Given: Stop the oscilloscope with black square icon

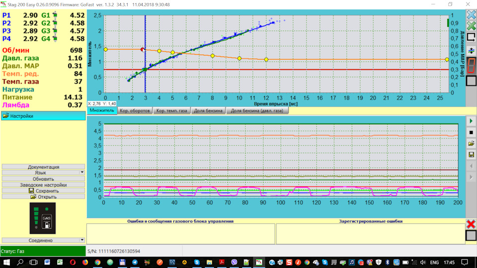Looking at the screenshot, I should tap(471, 132).
